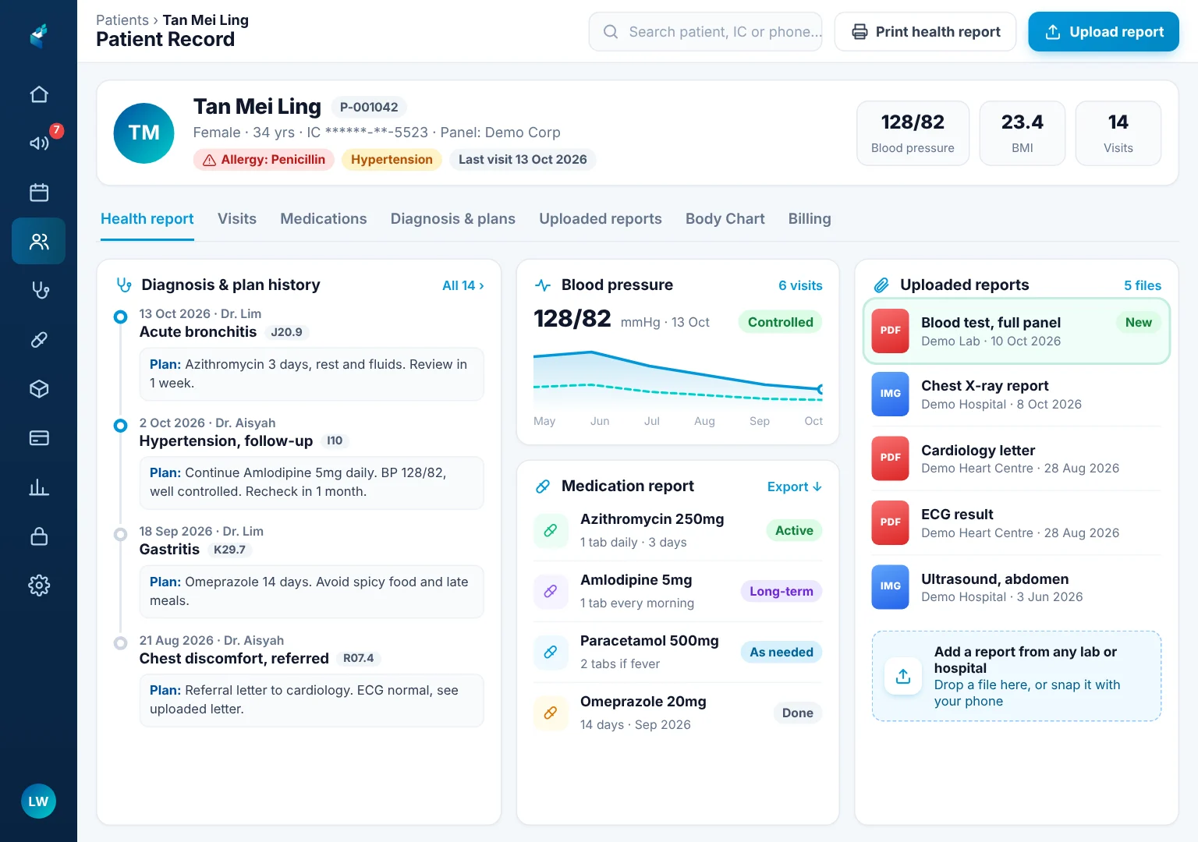1198x842 pixels.
Task: Switch to the Health report tab
Action: (x=147, y=219)
